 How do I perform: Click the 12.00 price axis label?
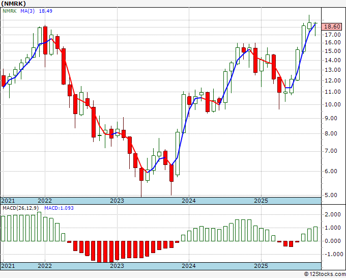click(333, 80)
